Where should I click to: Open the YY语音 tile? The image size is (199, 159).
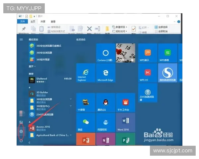(x=86, y=103)
